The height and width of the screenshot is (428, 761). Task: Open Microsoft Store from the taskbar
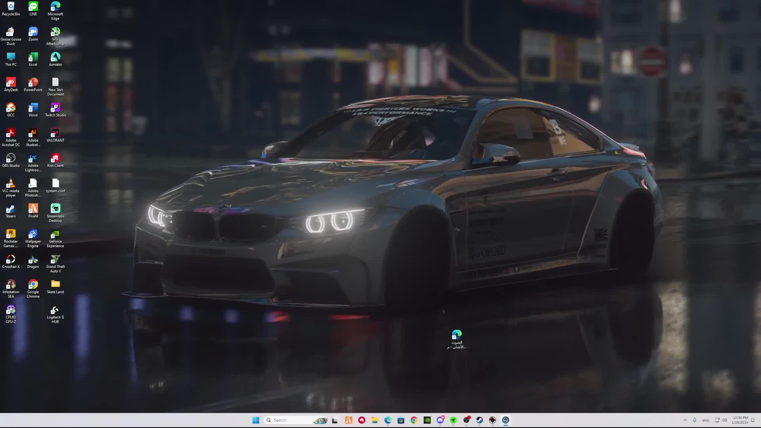[x=401, y=420]
